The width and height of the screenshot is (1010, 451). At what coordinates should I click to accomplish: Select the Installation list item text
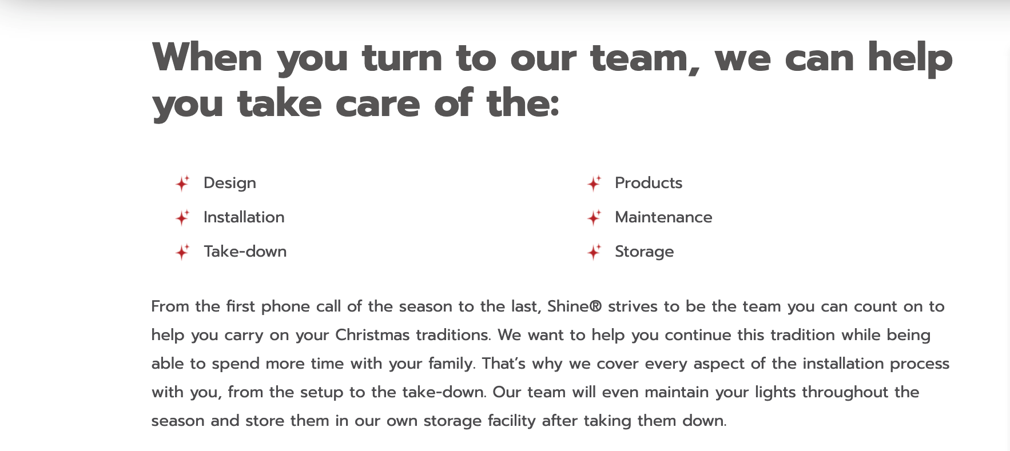[x=244, y=217]
